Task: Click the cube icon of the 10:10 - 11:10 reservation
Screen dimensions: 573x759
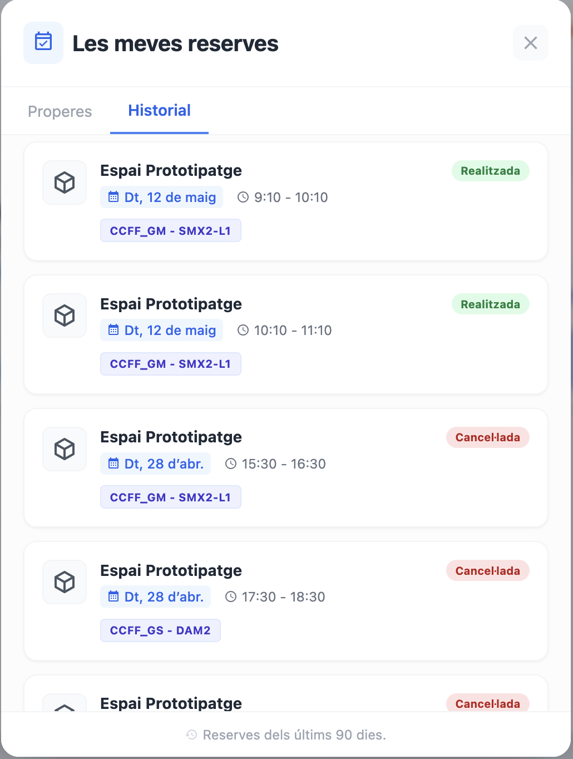Action: click(x=65, y=316)
